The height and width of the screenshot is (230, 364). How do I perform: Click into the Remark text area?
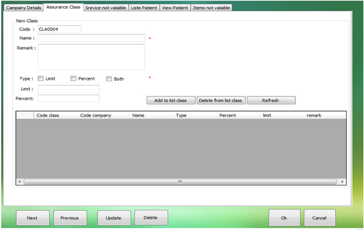click(91, 57)
